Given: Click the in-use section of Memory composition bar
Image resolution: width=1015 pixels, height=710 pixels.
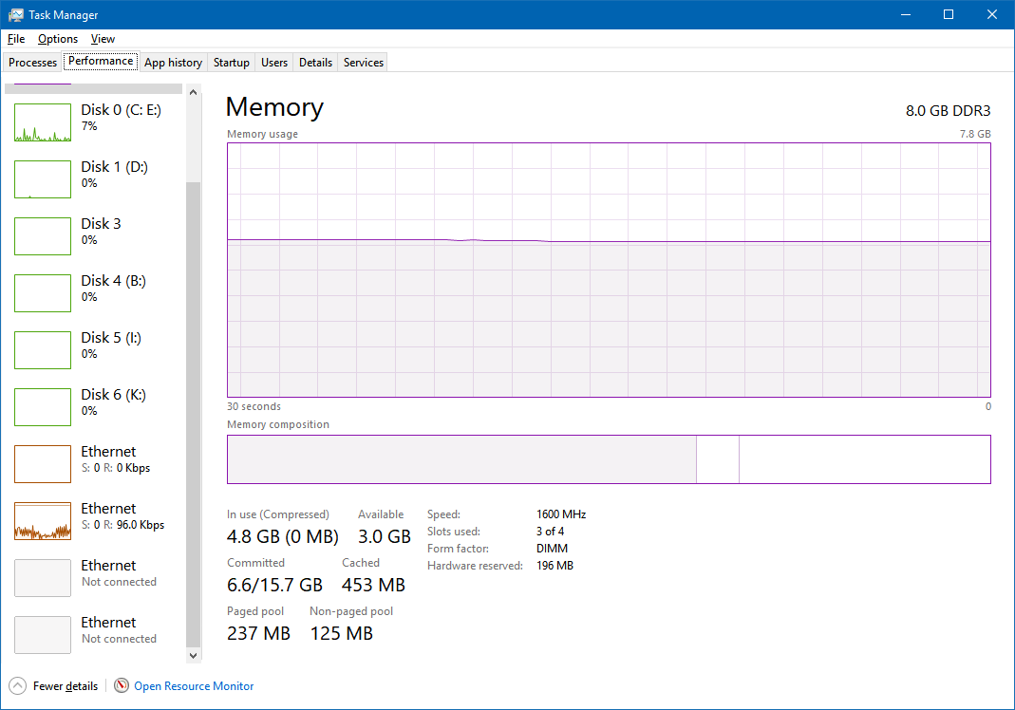Looking at the screenshot, I should pyautogui.click(x=461, y=458).
